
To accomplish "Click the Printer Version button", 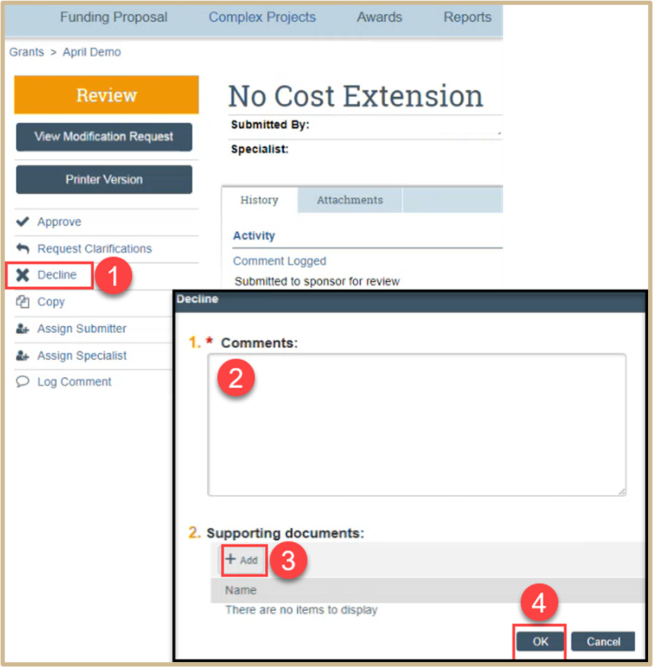I will tap(105, 180).
